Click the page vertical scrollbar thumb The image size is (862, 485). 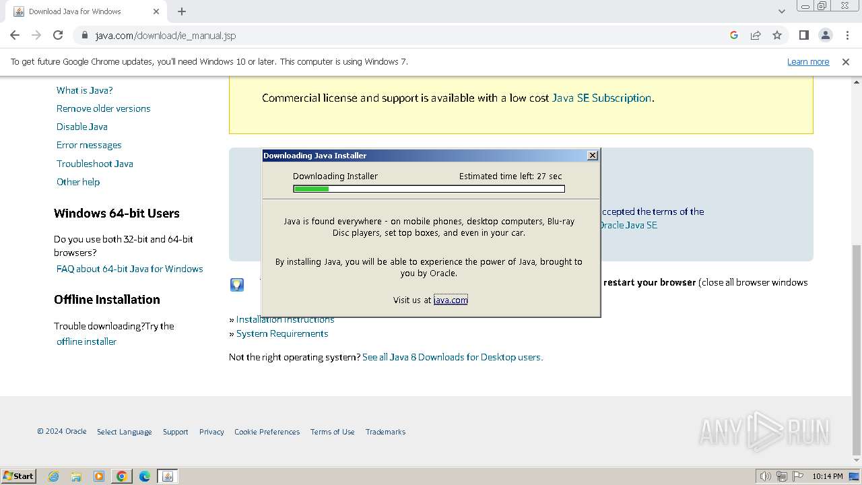tap(857, 349)
